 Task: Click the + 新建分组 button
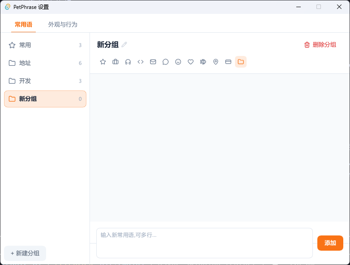(x=25, y=253)
